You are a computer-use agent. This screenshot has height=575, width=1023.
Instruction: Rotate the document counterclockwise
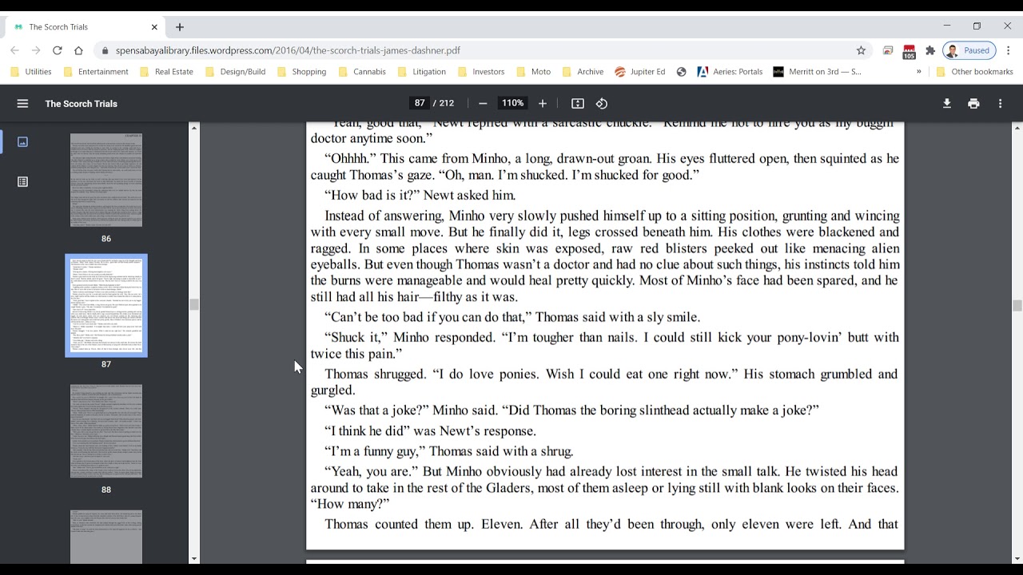(602, 104)
